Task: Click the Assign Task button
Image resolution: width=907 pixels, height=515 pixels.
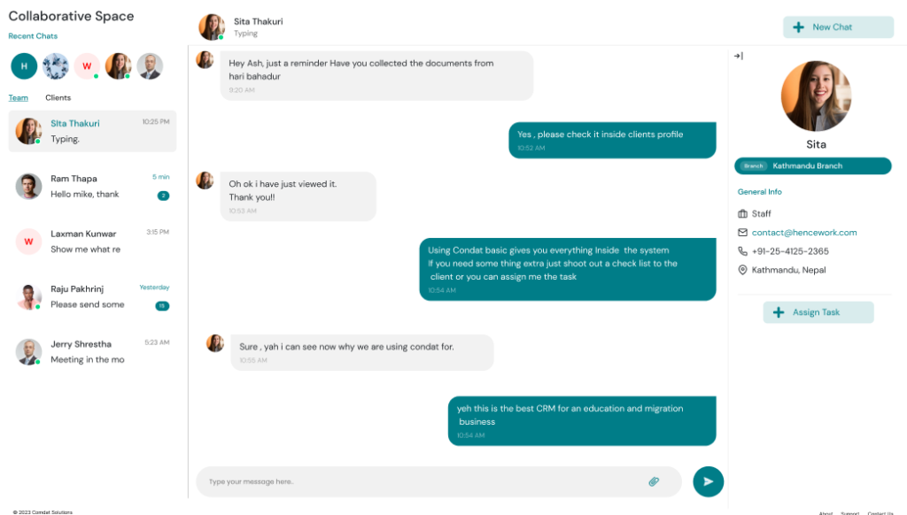Action: tap(818, 312)
